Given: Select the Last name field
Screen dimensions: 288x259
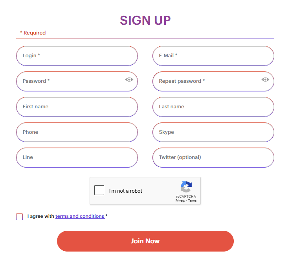Looking at the screenshot, I should pyautogui.click(x=213, y=107).
